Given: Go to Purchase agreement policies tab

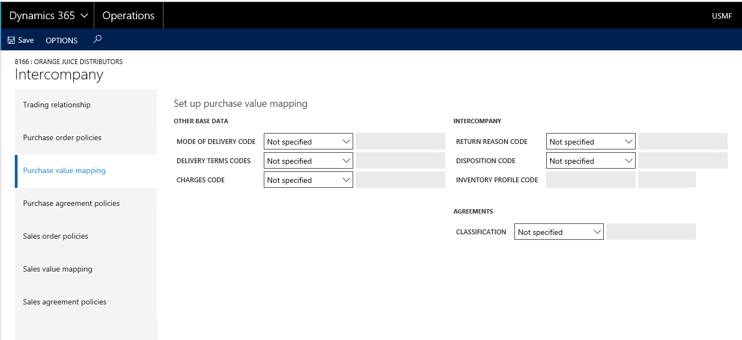Looking at the screenshot, I should point(71,204).
